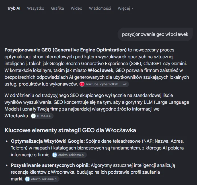
Task: Expand the Więcej dropdown menu
Action: click(126, 8)
